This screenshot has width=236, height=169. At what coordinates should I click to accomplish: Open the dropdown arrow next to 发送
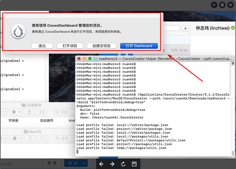point(84,163)
